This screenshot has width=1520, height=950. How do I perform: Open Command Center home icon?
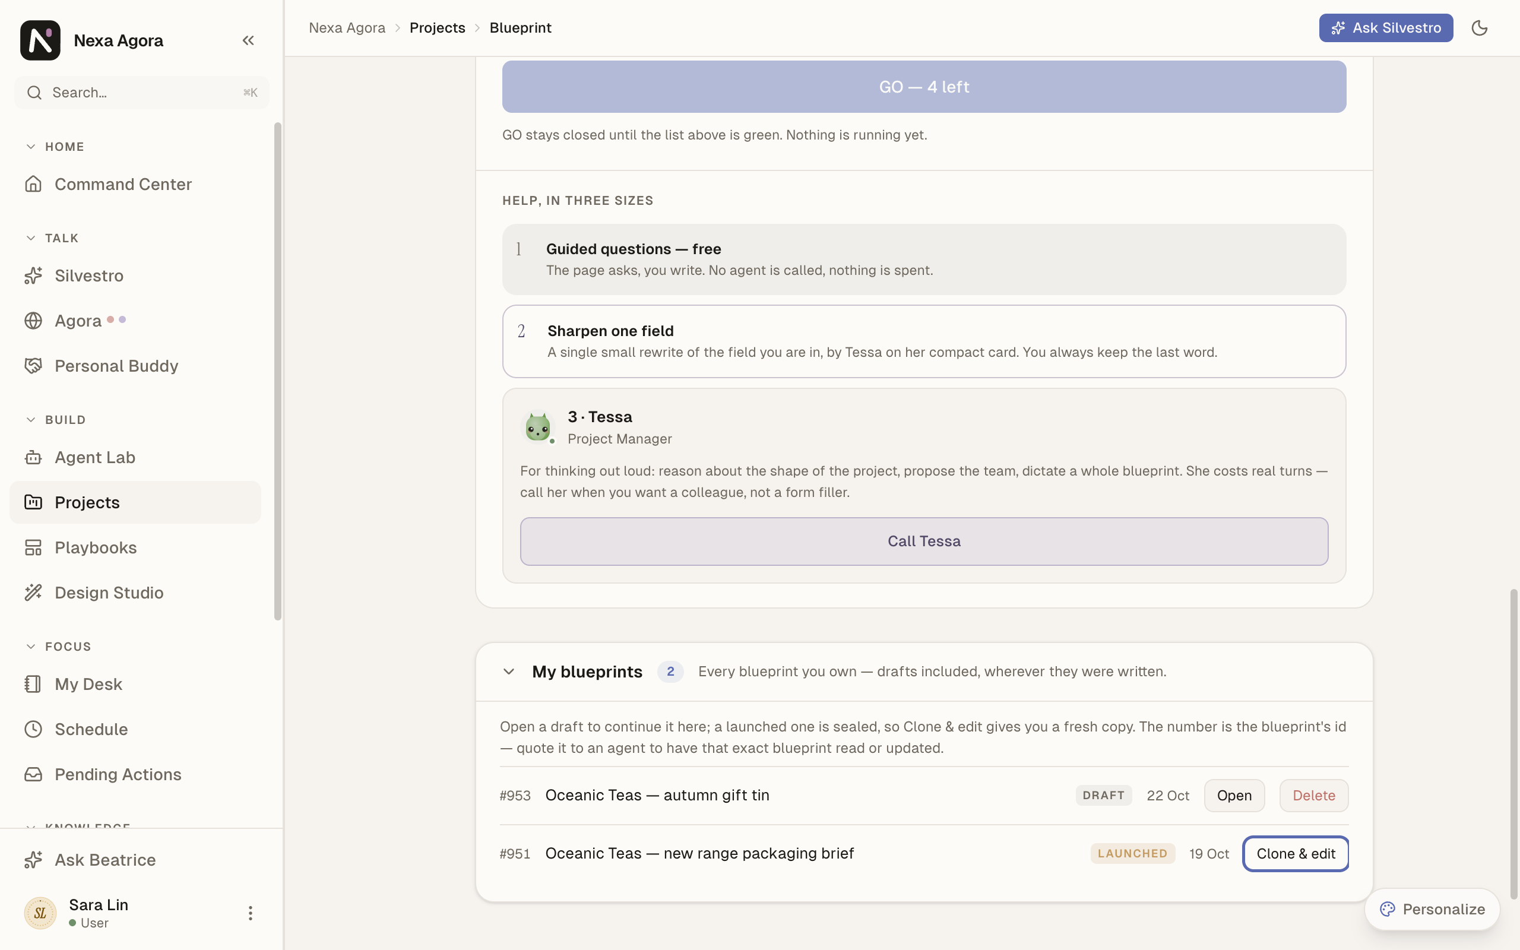33,184
